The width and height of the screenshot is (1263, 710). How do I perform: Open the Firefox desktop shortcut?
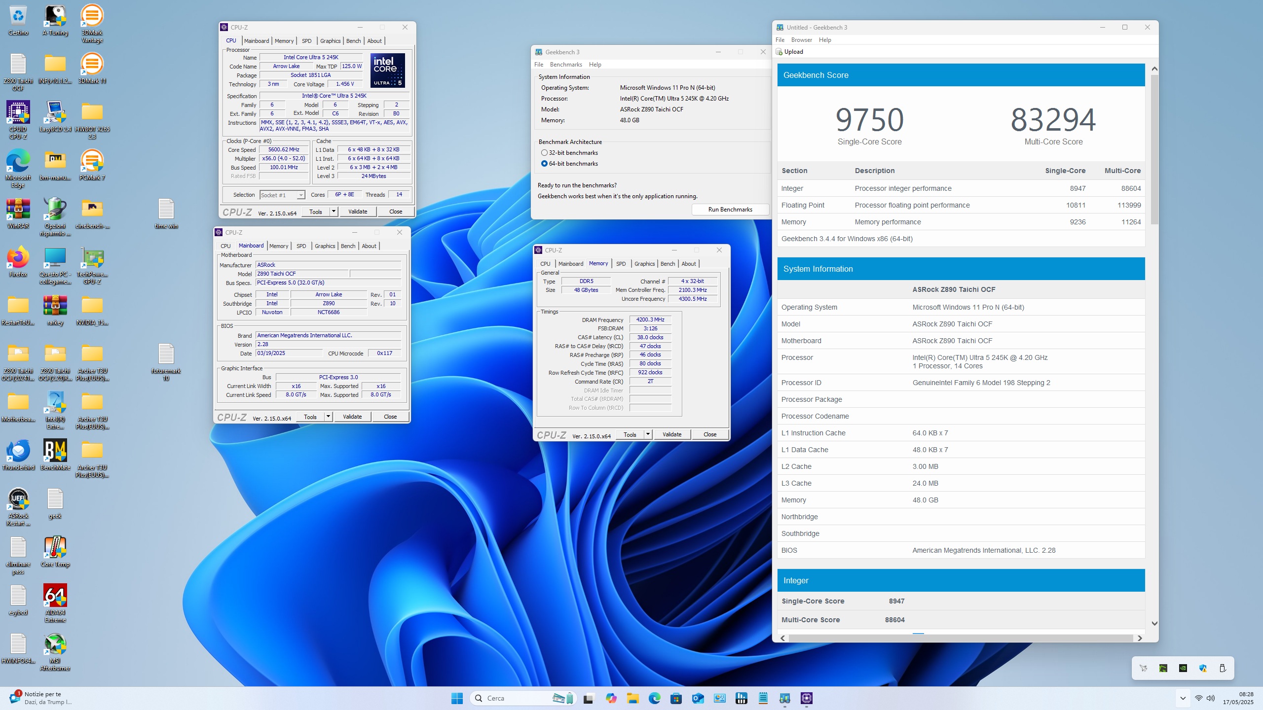(x=18, y=261)
